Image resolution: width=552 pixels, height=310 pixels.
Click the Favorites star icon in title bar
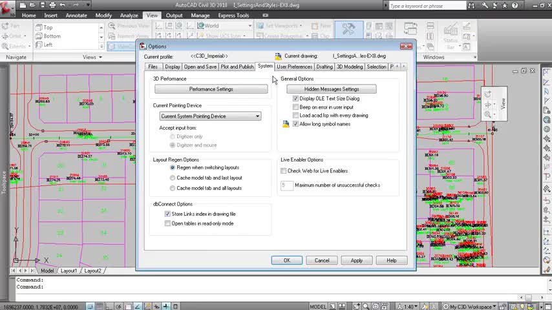click(x=504, y=6)
